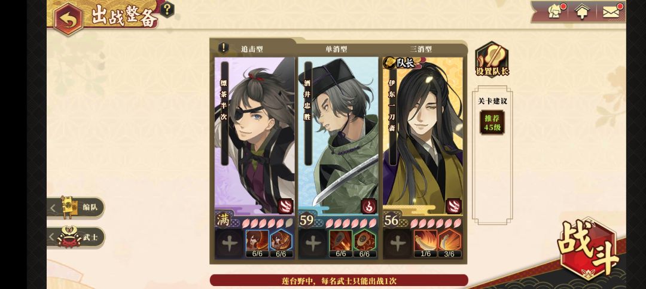Add equipment to 伊东一刀斋's empty slot
Screen dimensions: 646x289
coord(398,244)
